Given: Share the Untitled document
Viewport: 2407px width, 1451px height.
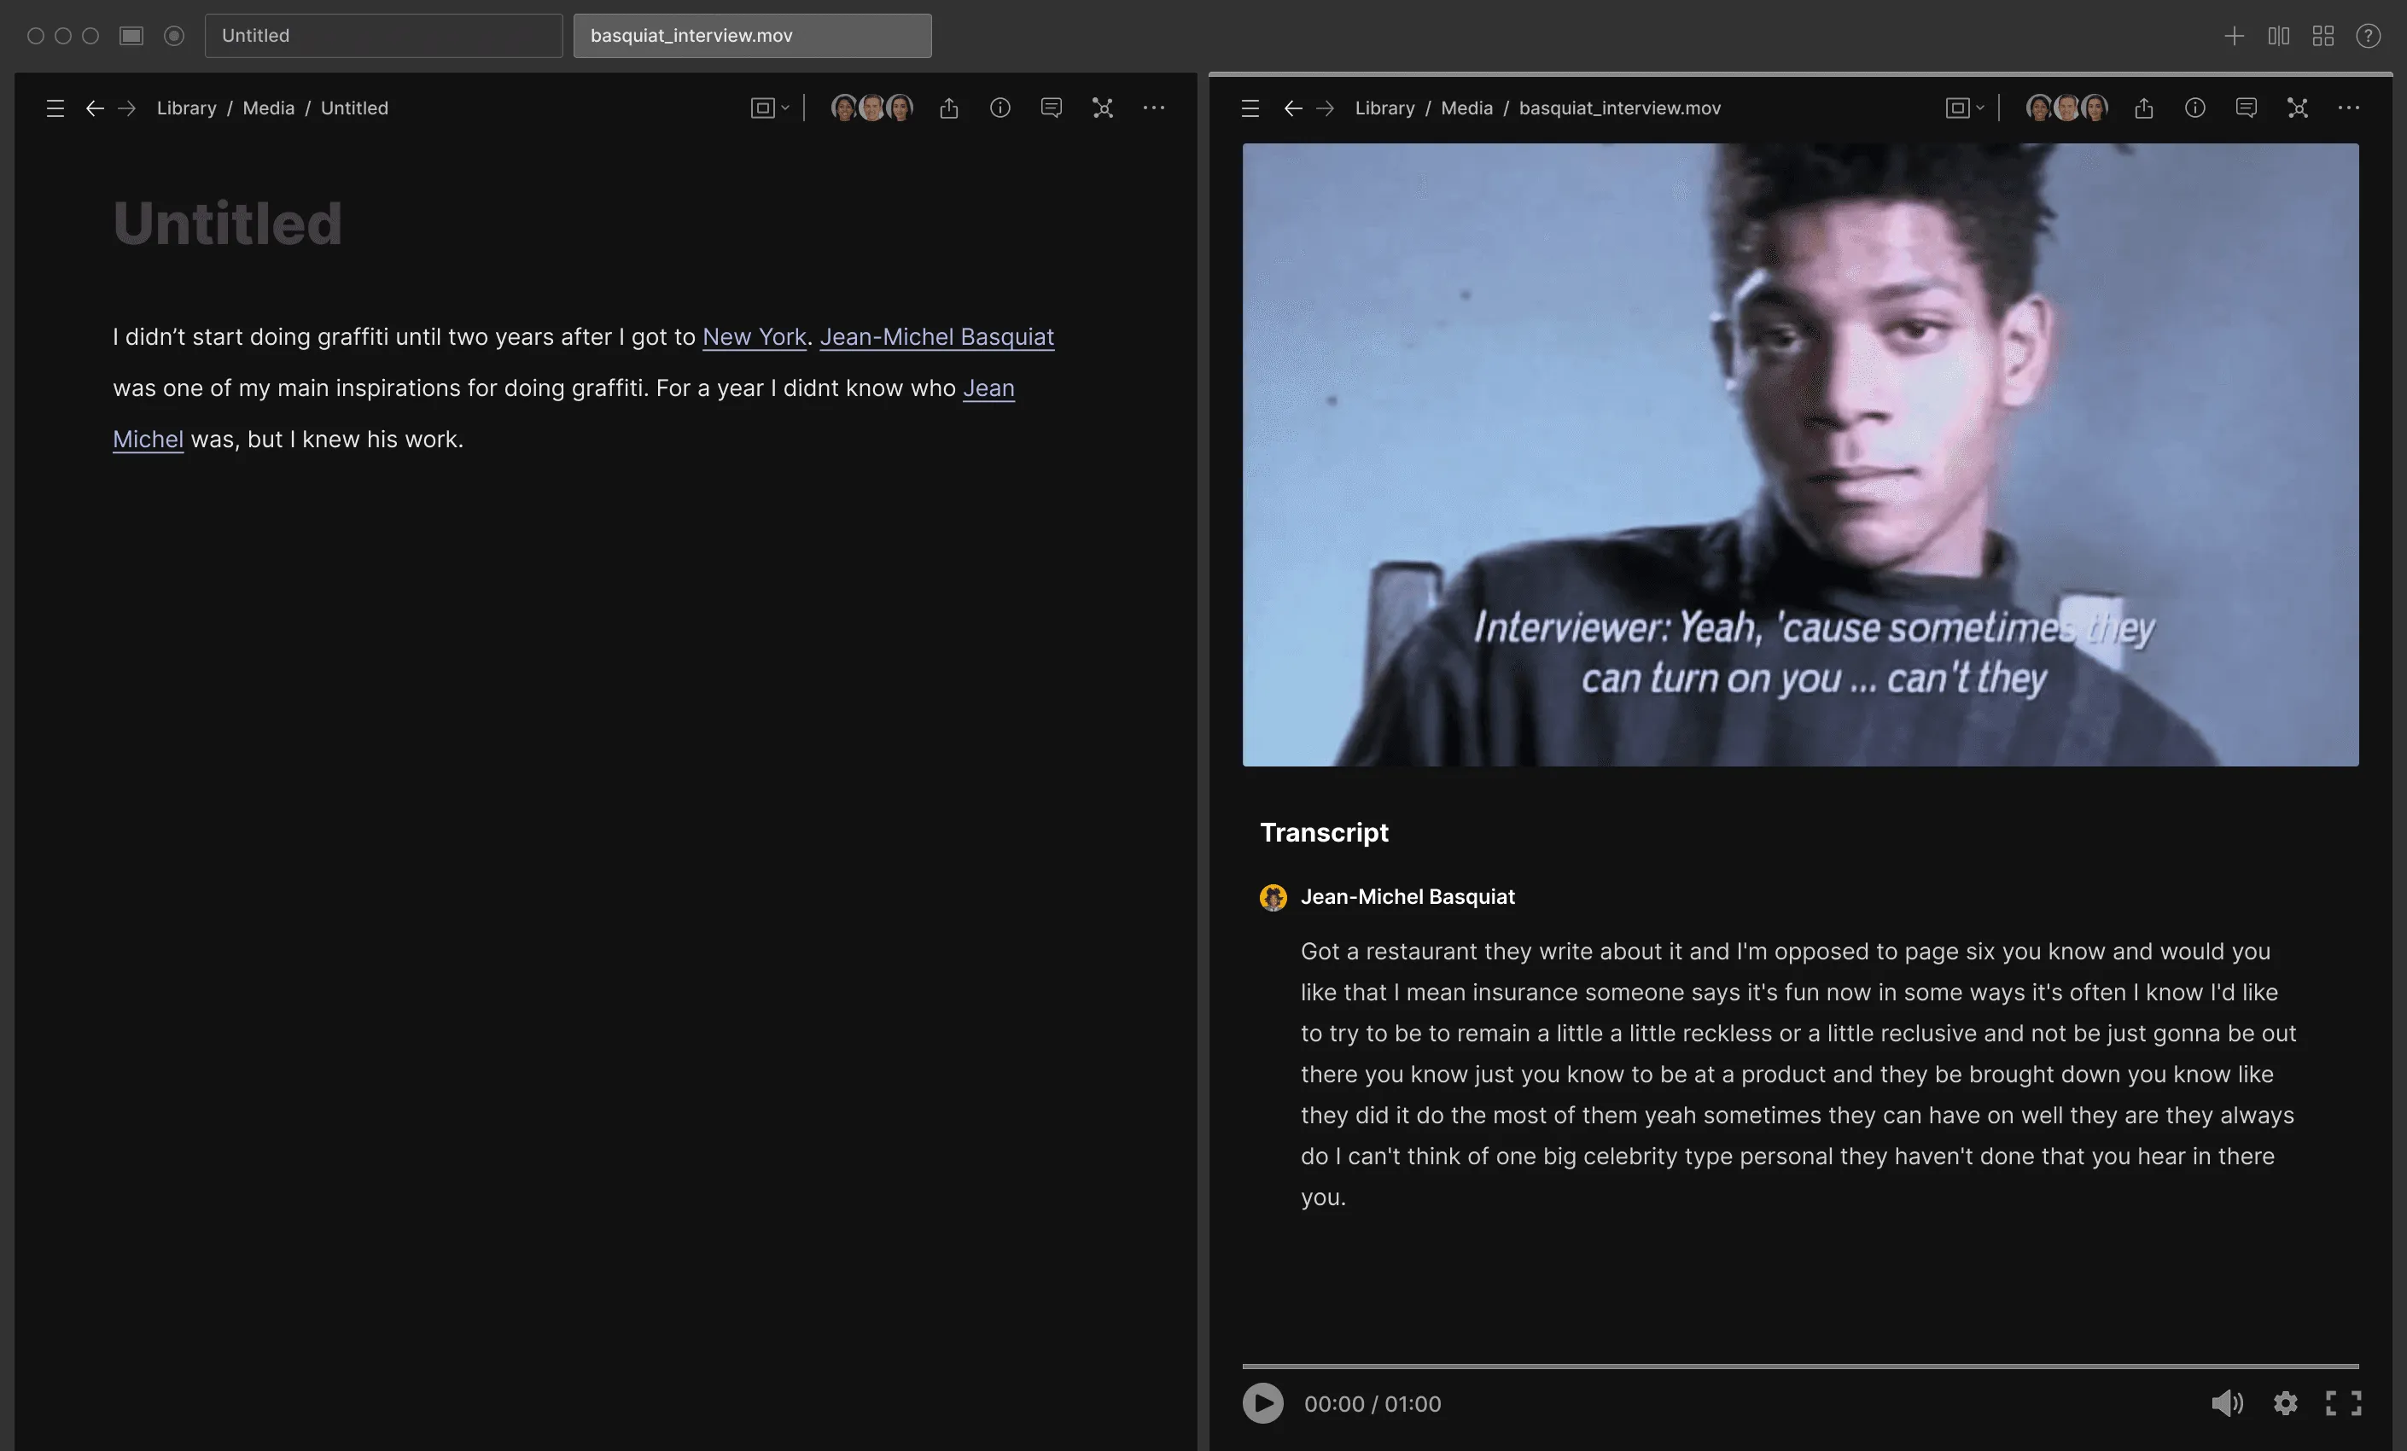Looking at the screenshot, I should click(x=948, y=108).
